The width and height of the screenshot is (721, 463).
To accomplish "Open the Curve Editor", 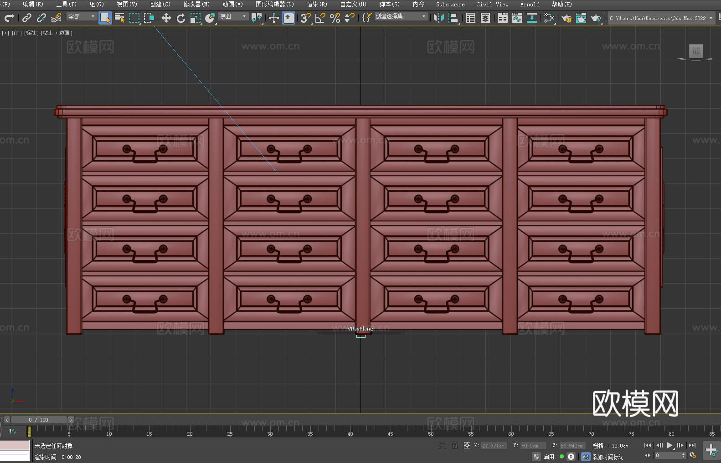I will tap(517, 18).
